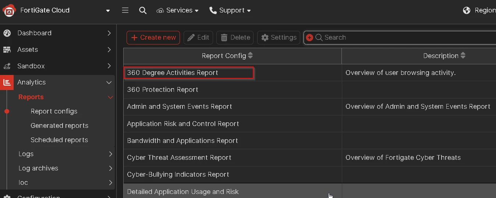The height and width of the screenshot is (198, 496).
Task: Open Log archives in the sidebar
Action: pyautogui.click(x=38, y=168)
